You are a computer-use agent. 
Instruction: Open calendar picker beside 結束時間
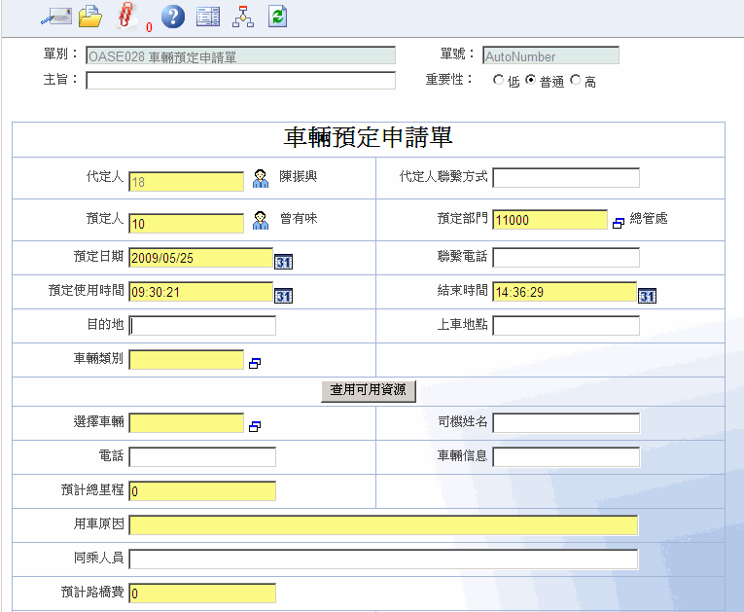(x=647, y=296)
